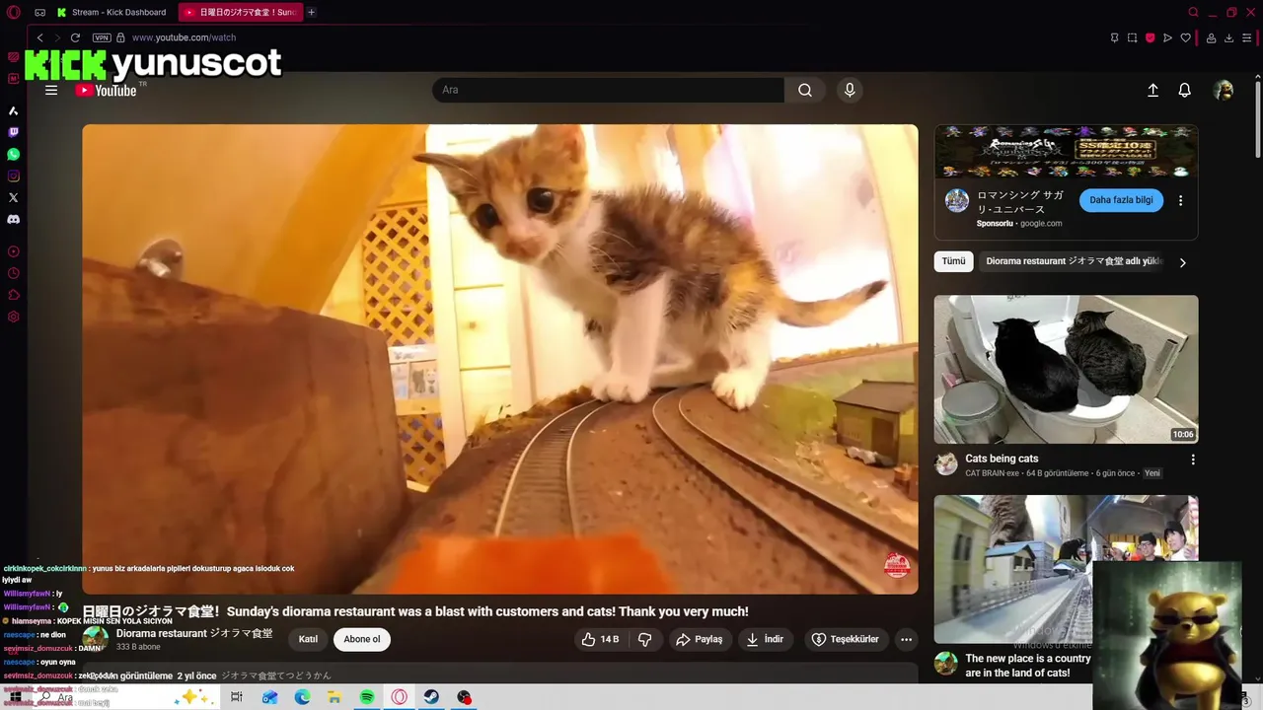
Task: Open the Aria AI sidebar icon
Action: [13, 110]
